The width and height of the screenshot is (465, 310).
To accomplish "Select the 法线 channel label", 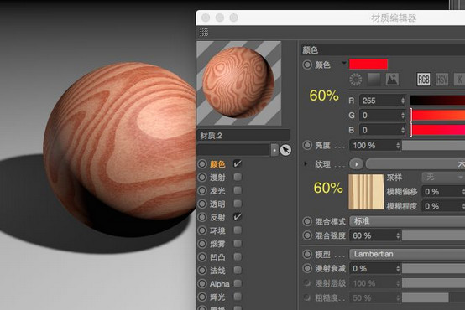I will (217, 270).
